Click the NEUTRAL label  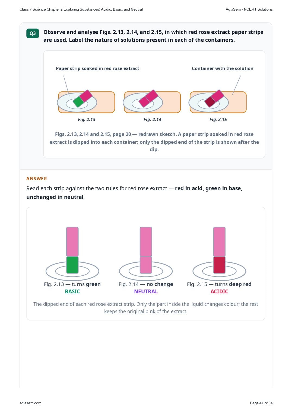[146, 291]
